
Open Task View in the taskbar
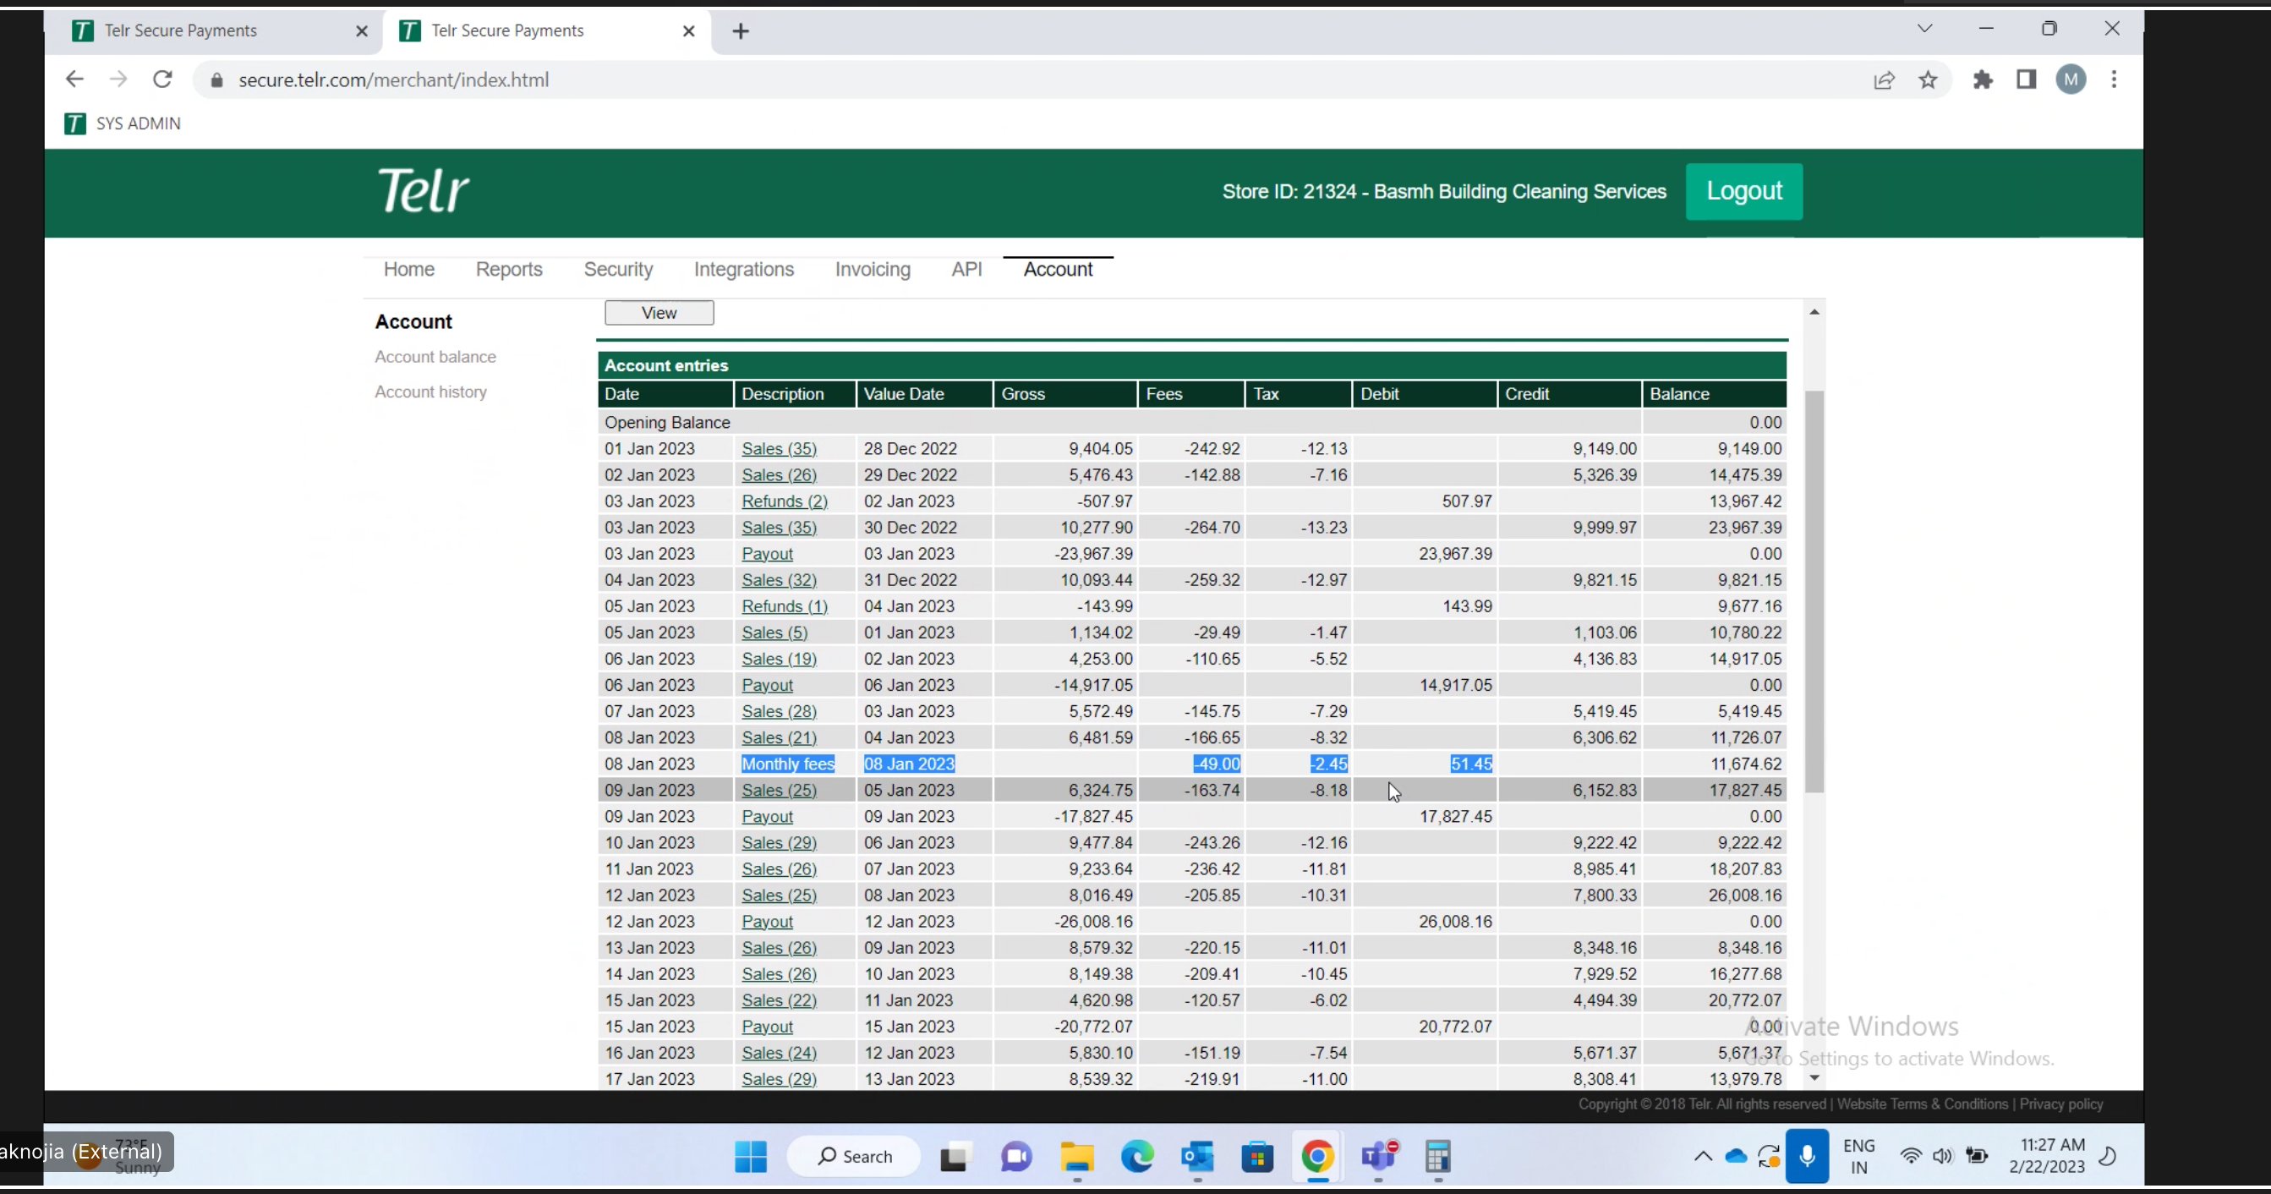(x=955, y=1156)
